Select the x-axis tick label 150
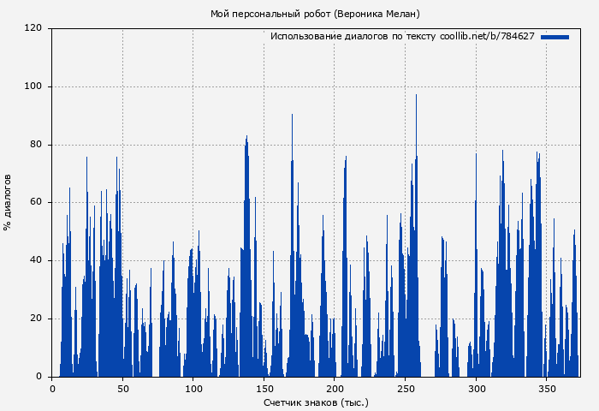This screenshot has width=599, height=411. click(x=264, y=388)
